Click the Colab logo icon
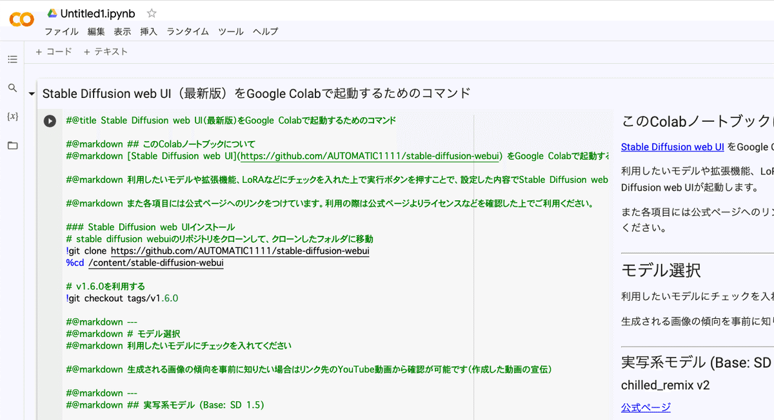 click(x=21, y=19)
